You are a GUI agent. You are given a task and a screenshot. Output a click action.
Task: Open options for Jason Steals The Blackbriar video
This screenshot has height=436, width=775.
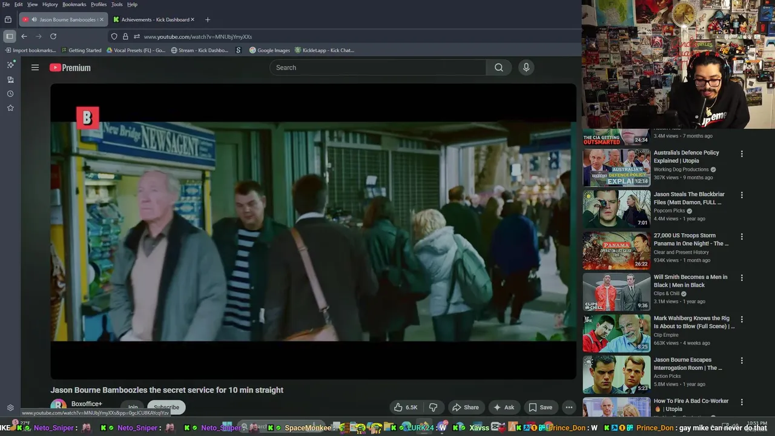742,195
